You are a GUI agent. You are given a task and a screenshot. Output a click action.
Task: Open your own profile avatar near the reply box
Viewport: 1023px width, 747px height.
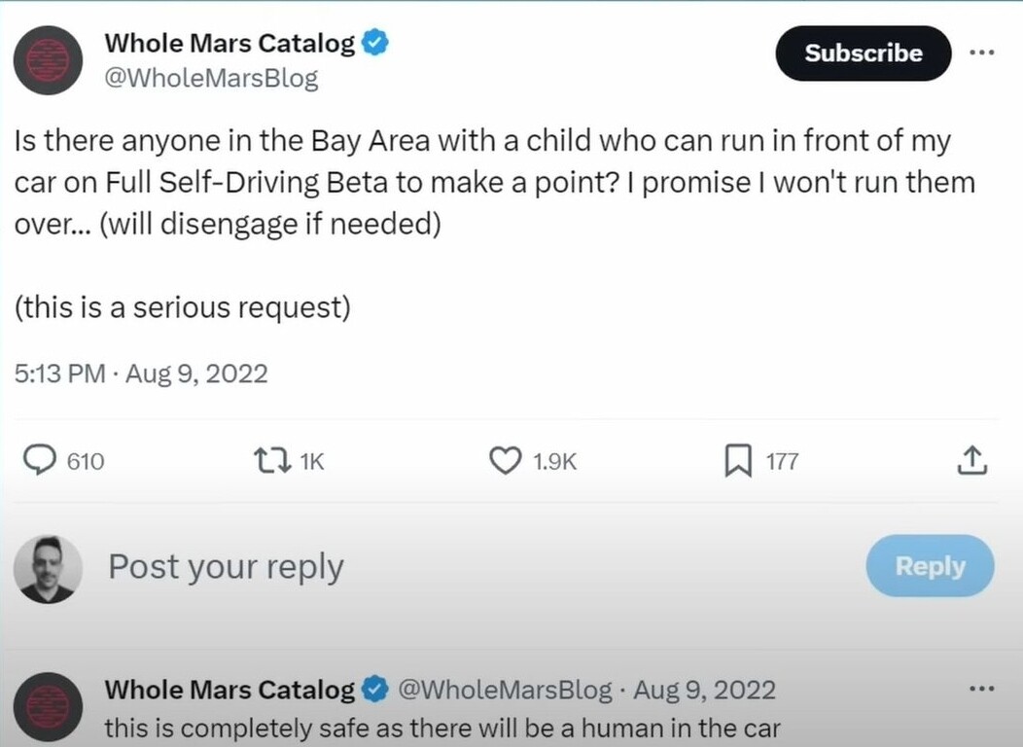click(x=48, y=566)
